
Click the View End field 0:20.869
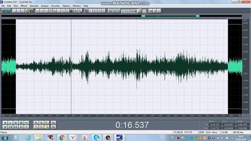click(229, 128)
